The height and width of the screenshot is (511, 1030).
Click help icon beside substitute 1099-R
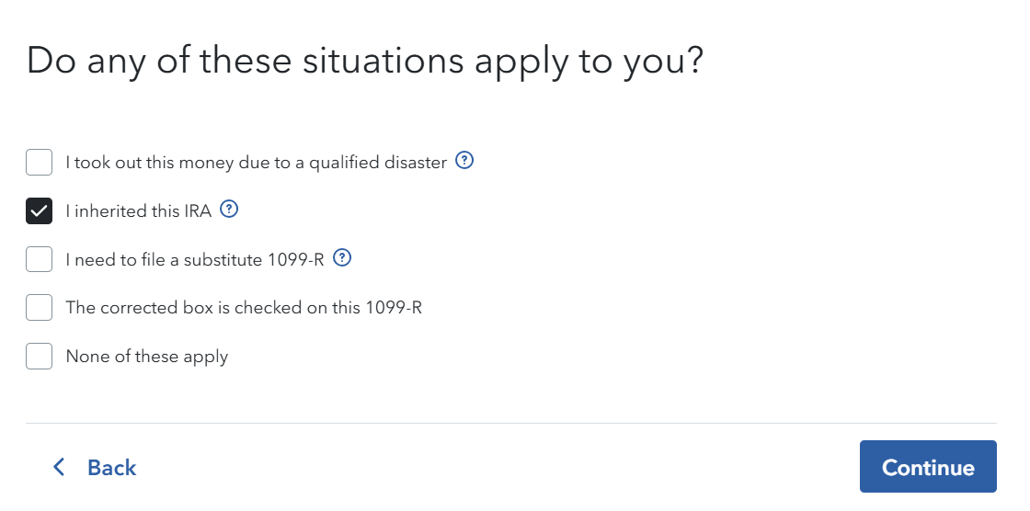point(342,258)
